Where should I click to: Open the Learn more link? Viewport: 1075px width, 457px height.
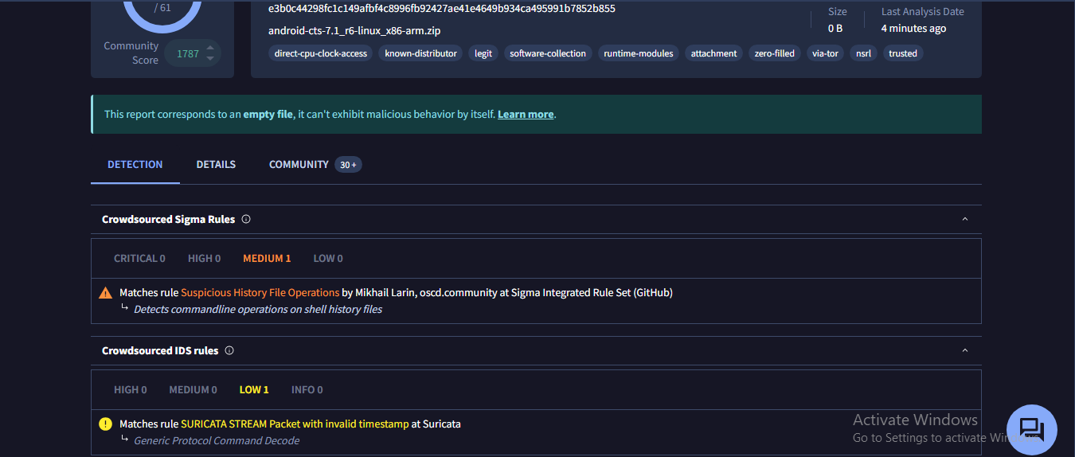click(526, 115)
